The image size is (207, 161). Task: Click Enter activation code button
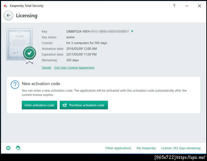click(x=39, y=105)
